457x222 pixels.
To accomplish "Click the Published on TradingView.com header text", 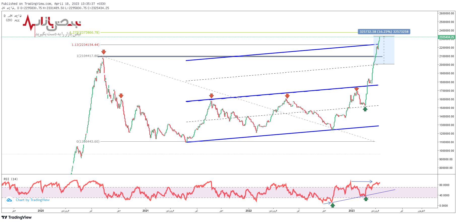I will coord(53,4).
